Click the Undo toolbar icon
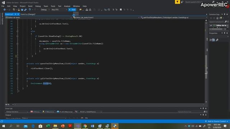230x129 pixels. [x=30, y=10]
